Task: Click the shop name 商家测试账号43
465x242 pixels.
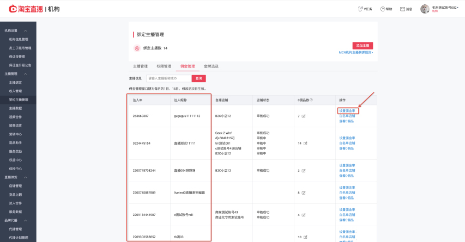Action: click(227, 213)
